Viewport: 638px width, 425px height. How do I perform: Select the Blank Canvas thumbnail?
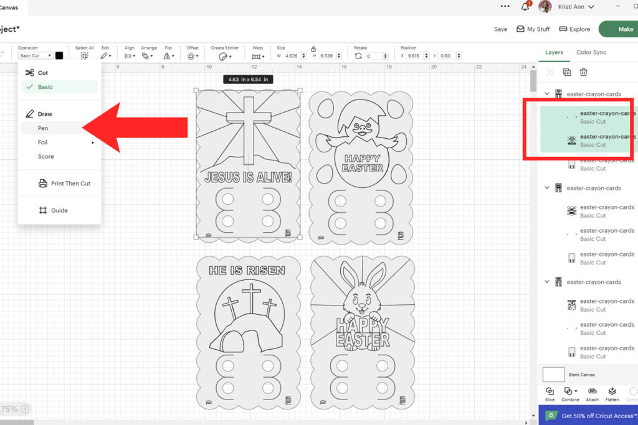[553, 374]
